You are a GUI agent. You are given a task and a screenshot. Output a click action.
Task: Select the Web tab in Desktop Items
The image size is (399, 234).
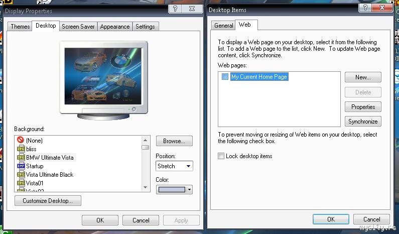pos(245,25)
